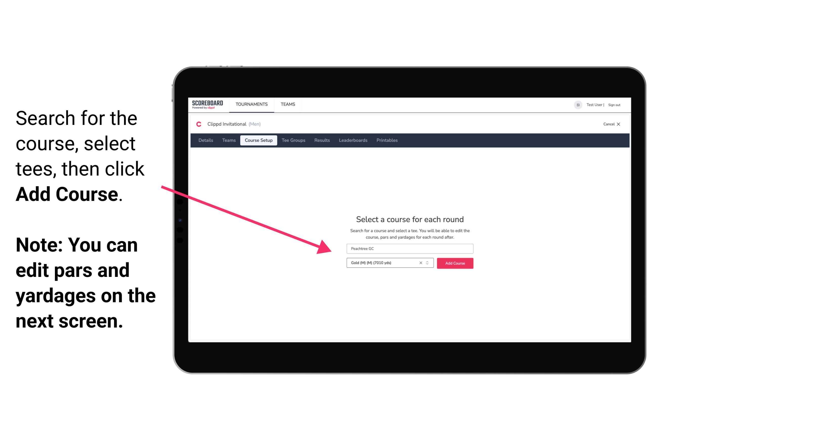
Task: Click the Add Course button
Action: (x=455, y=263)
